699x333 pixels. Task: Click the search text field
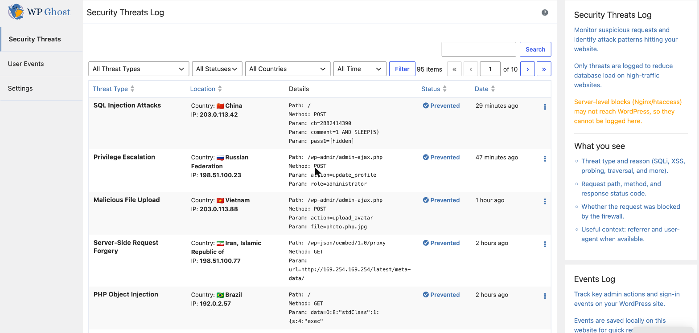479,49
